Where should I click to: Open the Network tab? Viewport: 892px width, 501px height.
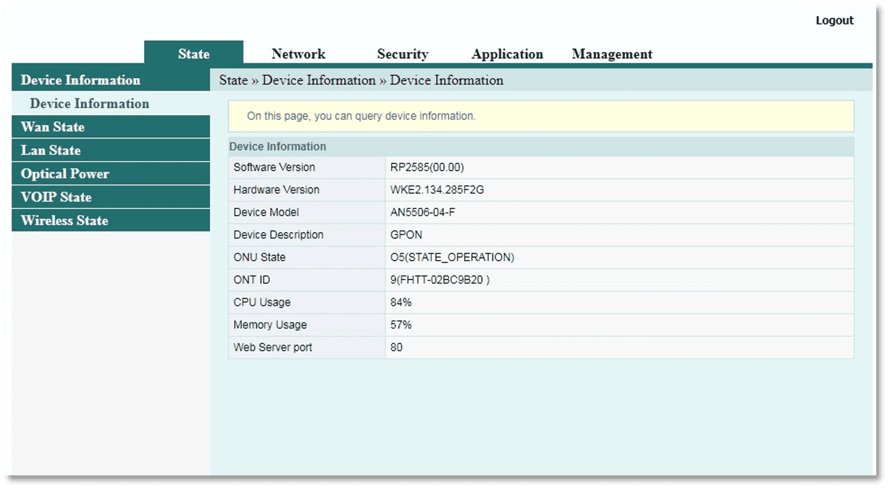tap(298, 54)
